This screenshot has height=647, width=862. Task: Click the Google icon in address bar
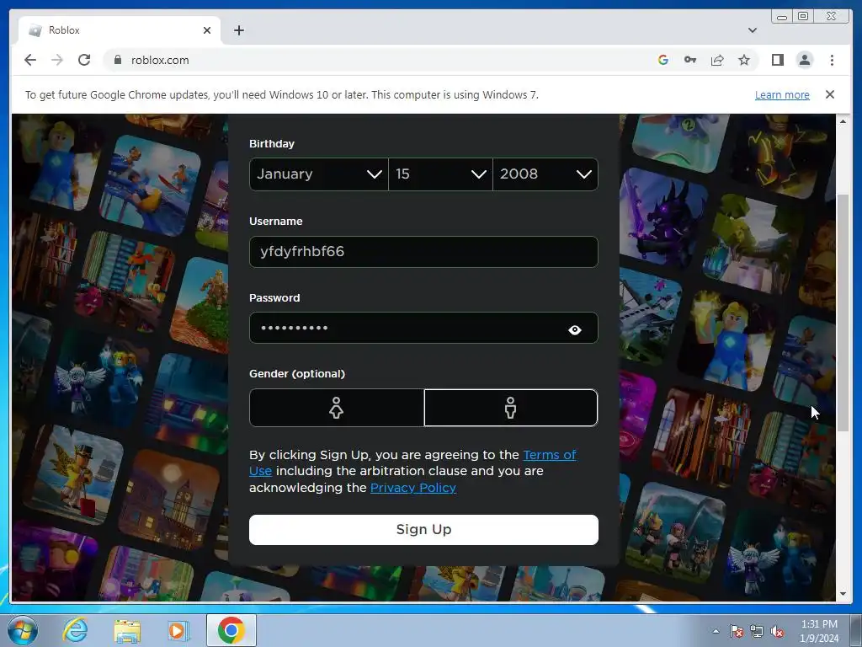(663, 60)
